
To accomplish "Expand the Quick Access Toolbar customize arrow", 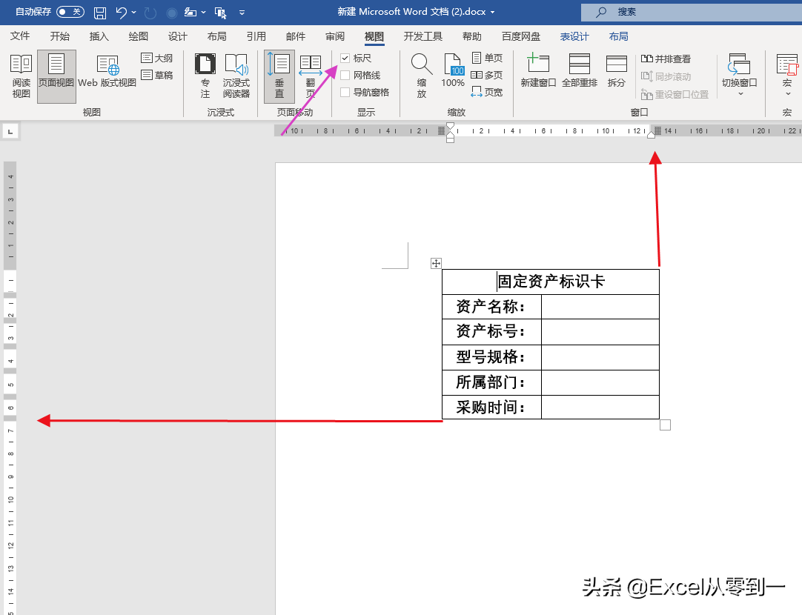I will tap(242, 13).
